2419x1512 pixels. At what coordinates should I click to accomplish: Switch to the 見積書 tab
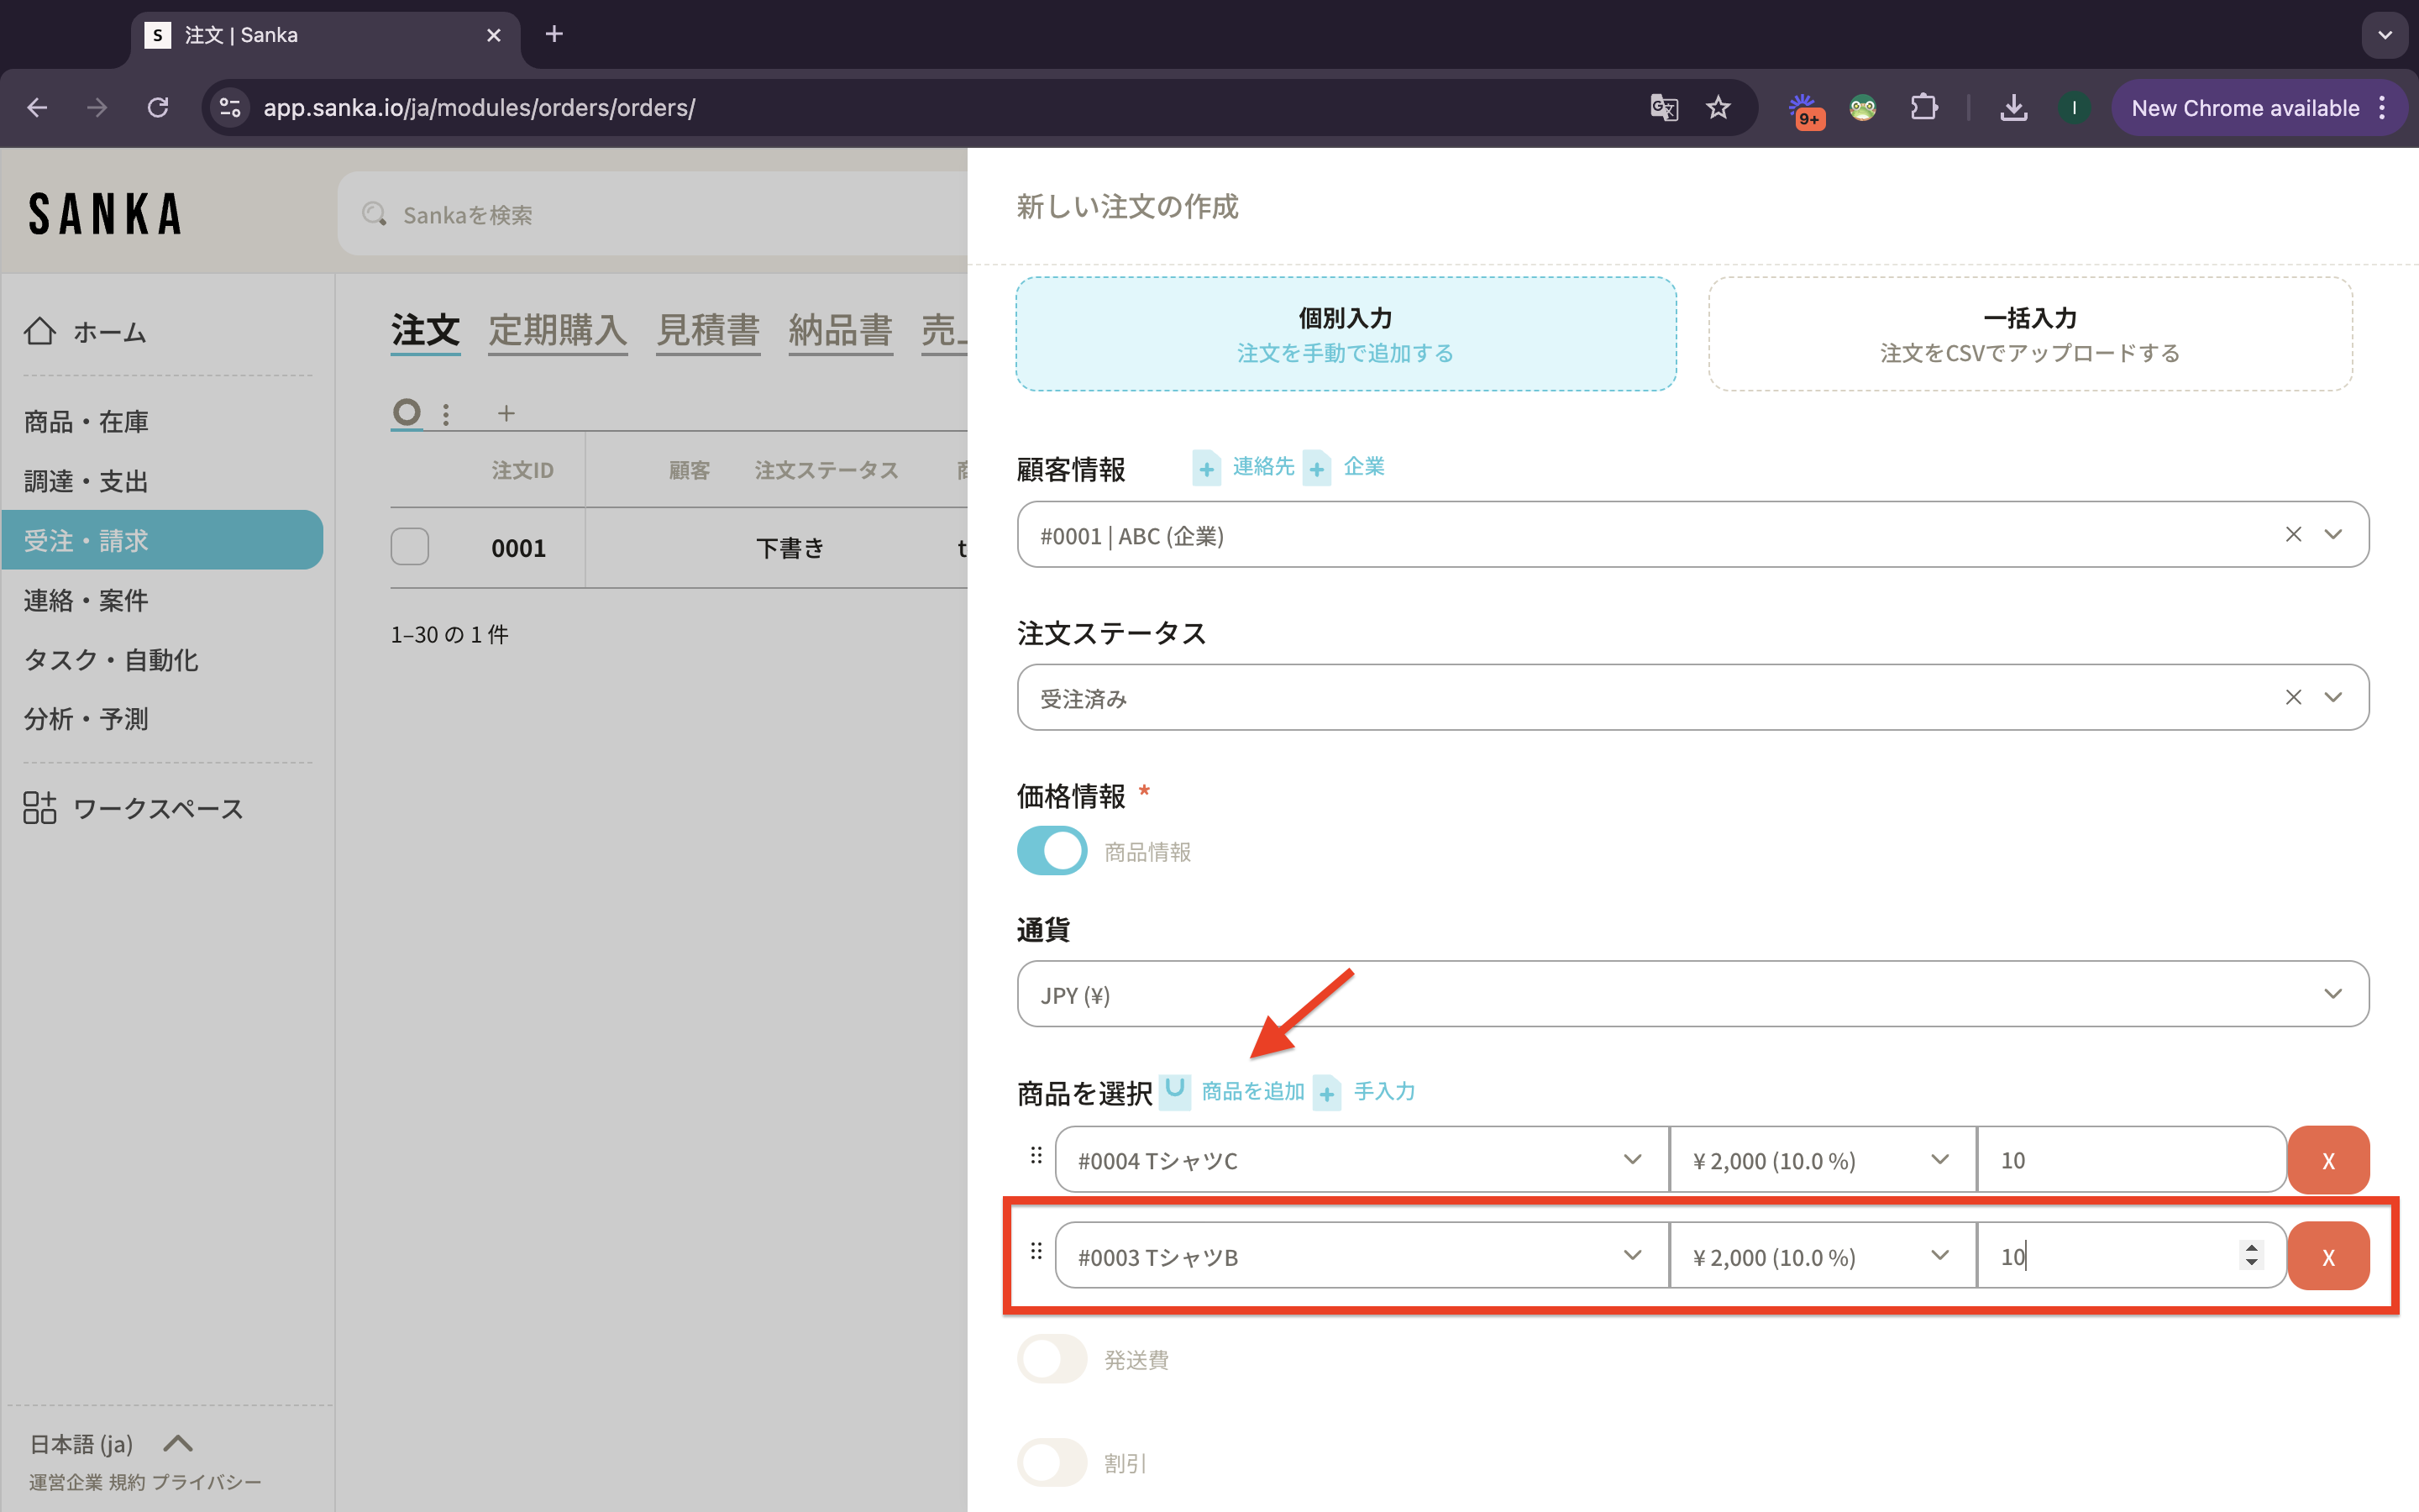[x=708, y=331]
